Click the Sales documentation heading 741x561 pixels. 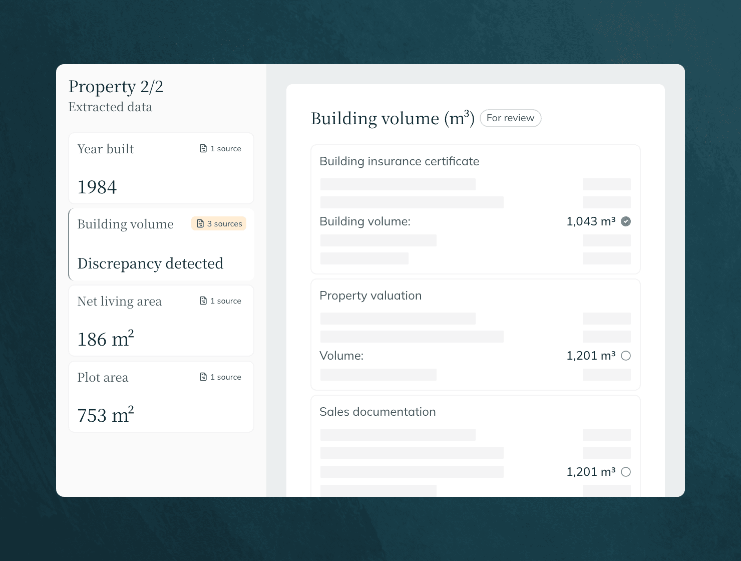(x=378, y=412)
